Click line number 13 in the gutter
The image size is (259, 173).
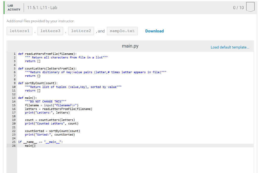point(14,98)
